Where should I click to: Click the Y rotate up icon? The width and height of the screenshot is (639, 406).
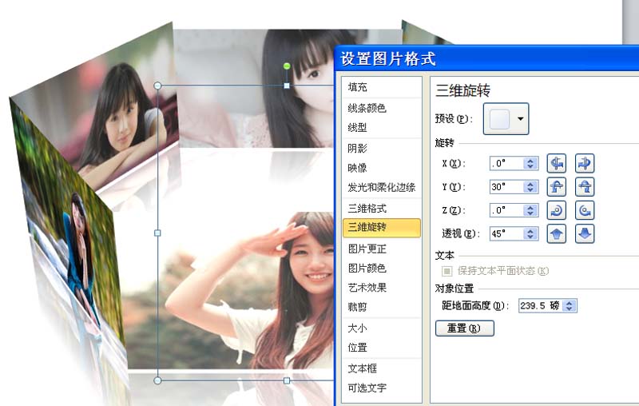(556, 187)
